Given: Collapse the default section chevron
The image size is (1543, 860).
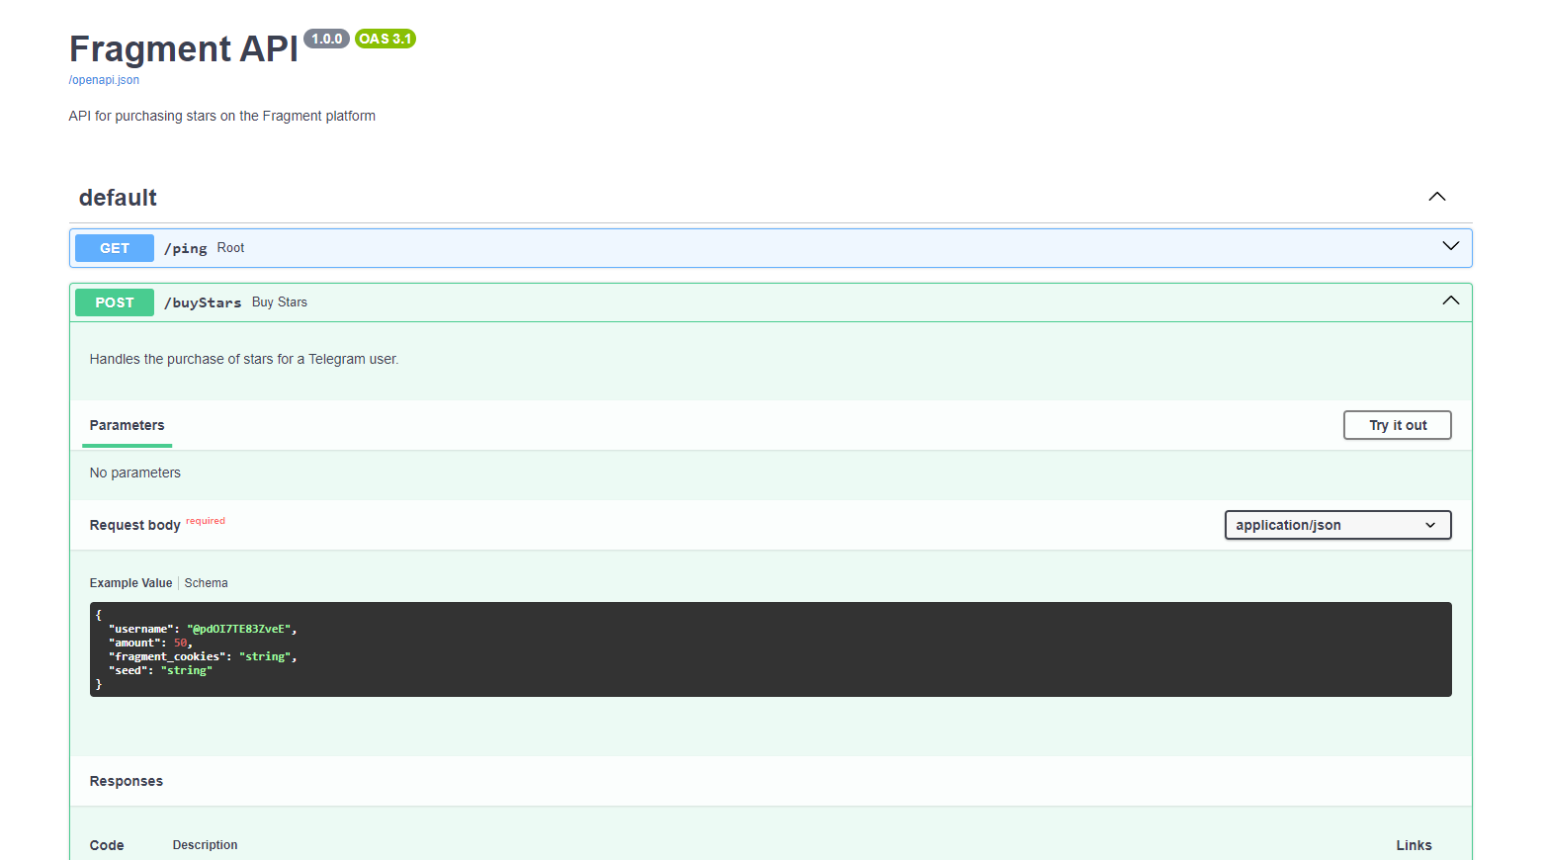Looking at the screenshot, I should 1437,197.
